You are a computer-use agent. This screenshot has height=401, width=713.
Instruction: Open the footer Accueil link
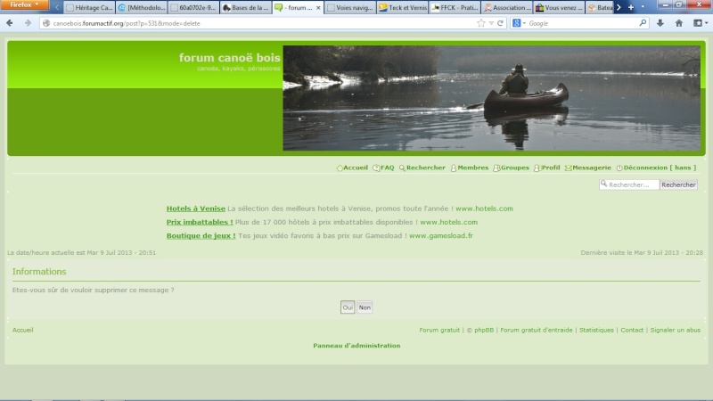click(23, 330)
